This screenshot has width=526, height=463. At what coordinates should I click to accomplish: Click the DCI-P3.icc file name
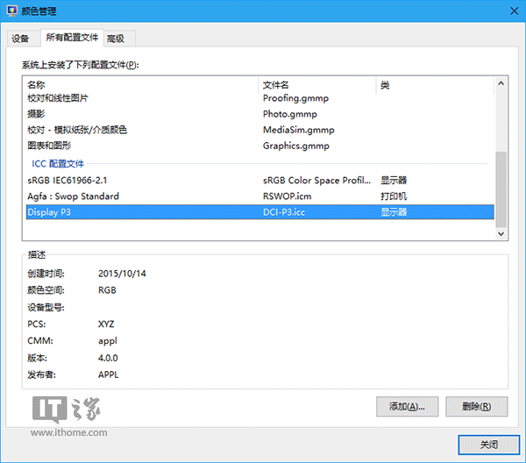click(284, 212)
